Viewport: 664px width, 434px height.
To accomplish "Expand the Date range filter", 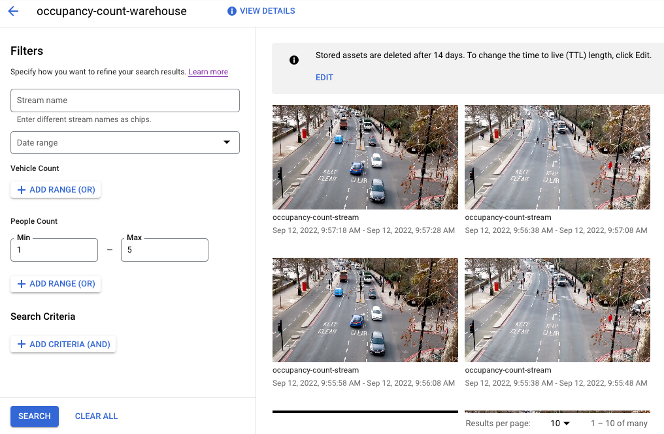I will pos(125,142).
